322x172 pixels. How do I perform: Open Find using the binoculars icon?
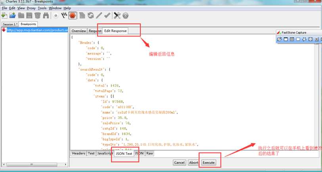[x=46, y=15]
